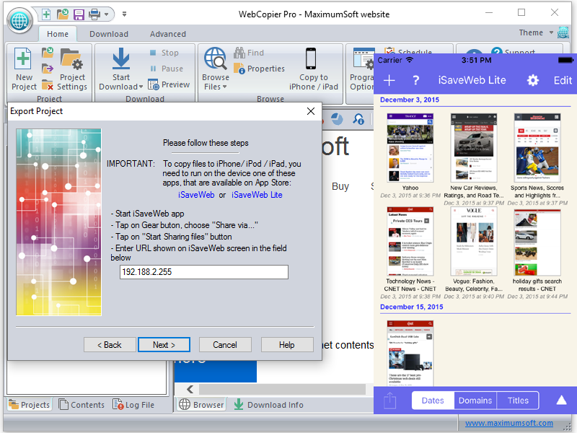
Task: Click the pie chart icon behind the dialog
Action: pos(337,119)
